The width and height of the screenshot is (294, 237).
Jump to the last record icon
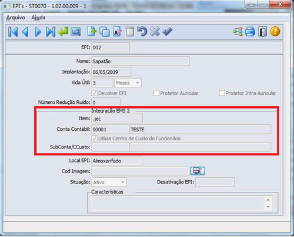tap(51, 32)
